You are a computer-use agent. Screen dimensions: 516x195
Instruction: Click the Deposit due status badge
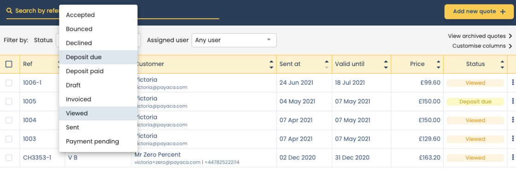point(475,102)
